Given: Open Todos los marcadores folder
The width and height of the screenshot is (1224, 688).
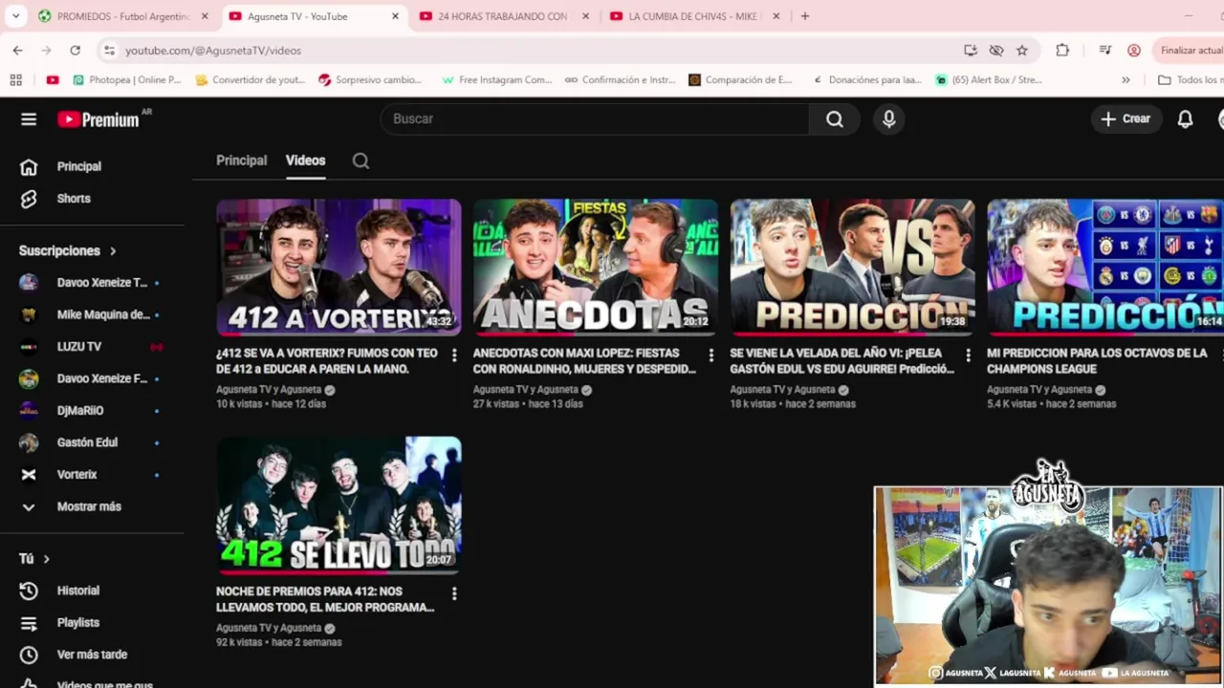Looking at the screenshot, I should [1190, 79].
